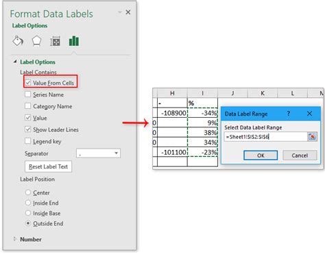Viewport: 325px width, 254px height.
Task: Select column J header
Action: [232, 93]
